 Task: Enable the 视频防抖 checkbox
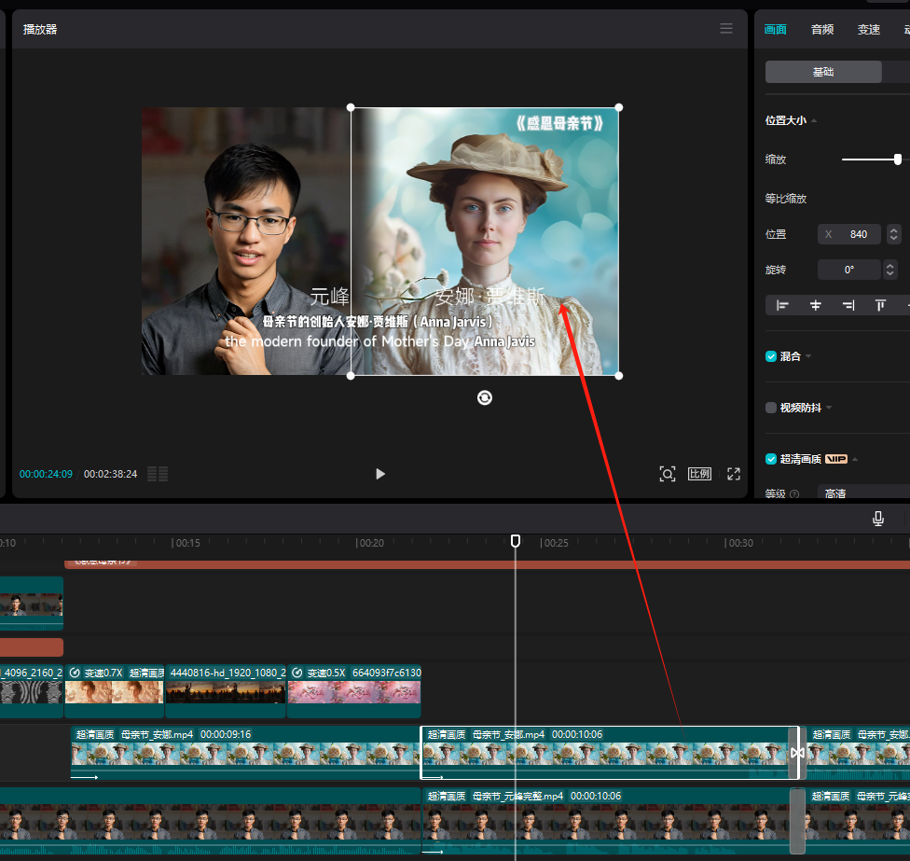tap(771, 408)
